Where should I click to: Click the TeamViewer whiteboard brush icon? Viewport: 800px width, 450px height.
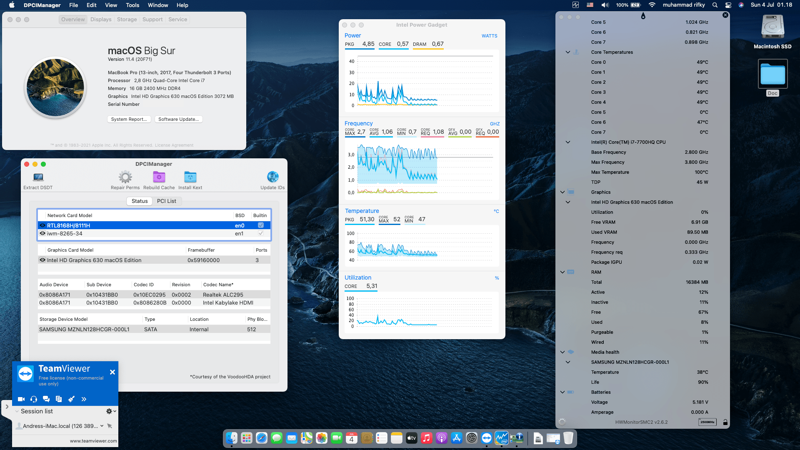71,399
